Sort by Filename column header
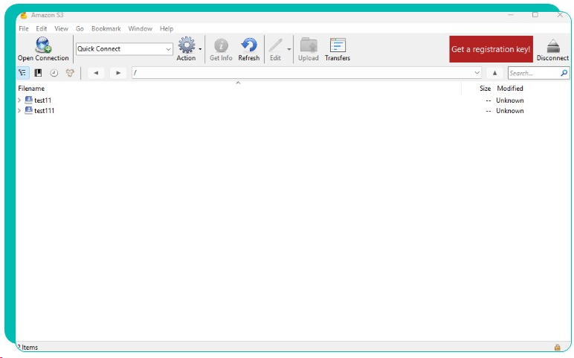 click(31, 89)
